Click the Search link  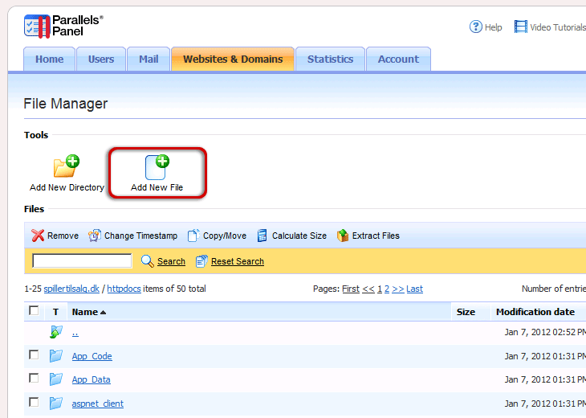tap(171, 261)
